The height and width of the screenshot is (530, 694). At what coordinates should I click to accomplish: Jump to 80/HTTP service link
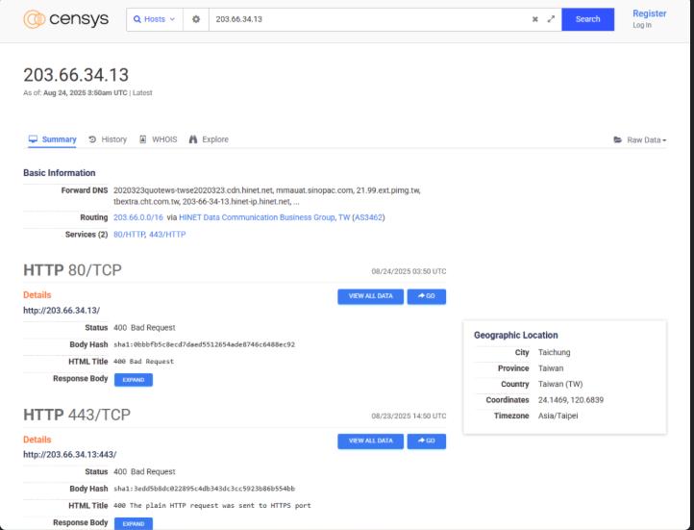click(129, 235)
